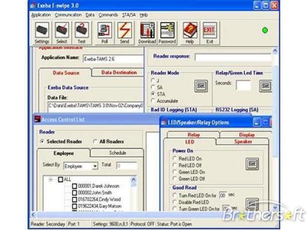Start Poll from the toolbar

click(104, 33)
